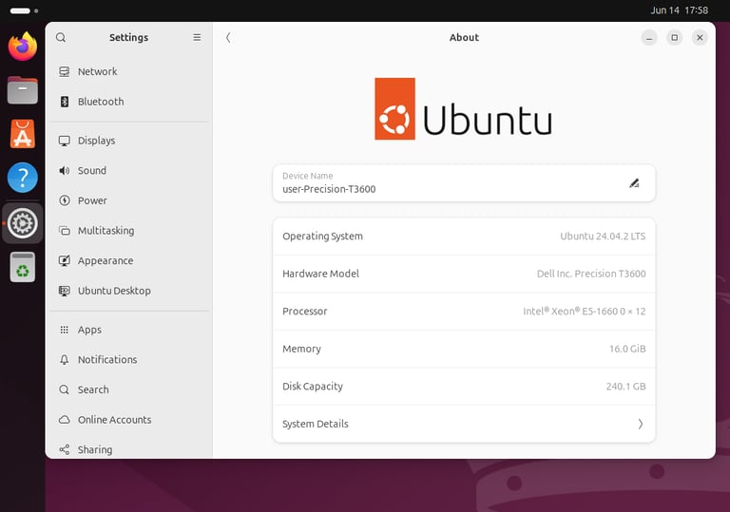Screen dimensions: 730x512
Task: Click the Online Accounts cloud icon
Action: pyautogui.click(x=65, y=420)
